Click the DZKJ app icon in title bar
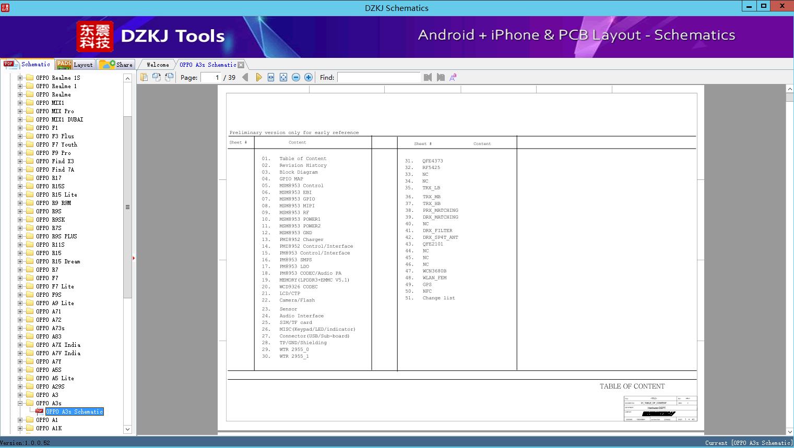Viewport: 794px width, 448px height. click(5, 7)
